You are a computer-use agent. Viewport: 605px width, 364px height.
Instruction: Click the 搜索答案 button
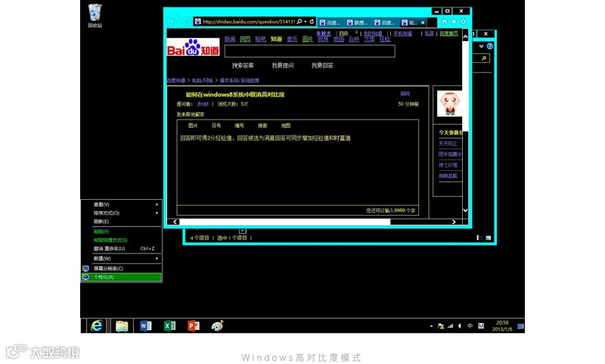pyautogui.click(x=243, y=66)
